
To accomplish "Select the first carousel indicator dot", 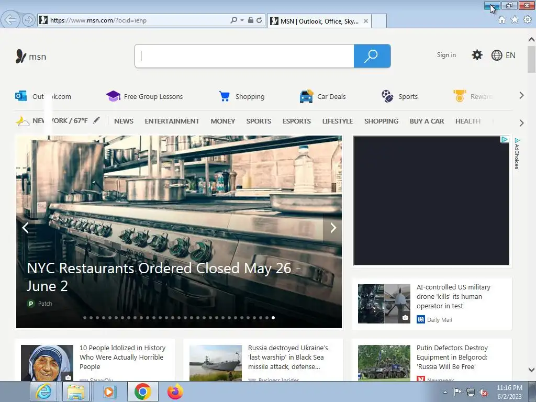I will click(x=85, y=318).
